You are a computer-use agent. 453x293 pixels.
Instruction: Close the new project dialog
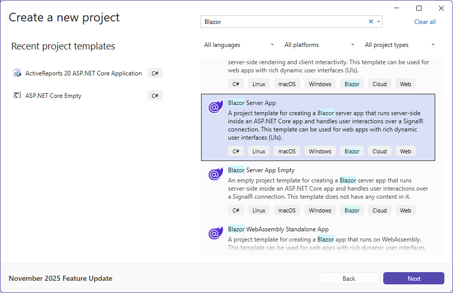coord(441,8)
